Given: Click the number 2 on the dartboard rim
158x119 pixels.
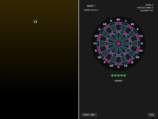Looking at the screenshot, I should point(132,62).
